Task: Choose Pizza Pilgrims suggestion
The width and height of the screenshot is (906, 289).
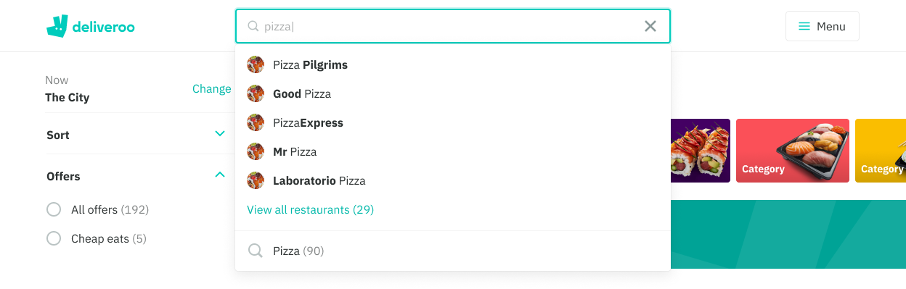Action: pyautogui.click(x=453, y=64)
